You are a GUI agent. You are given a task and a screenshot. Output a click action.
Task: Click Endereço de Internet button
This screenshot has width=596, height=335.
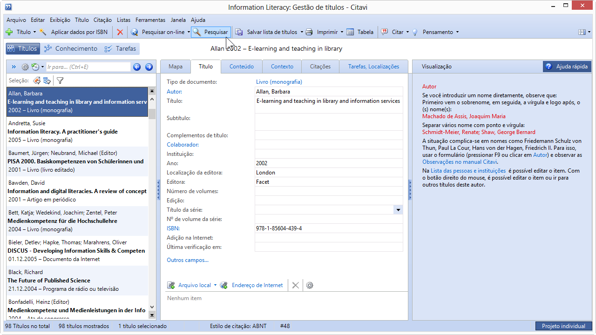point(251,285)
